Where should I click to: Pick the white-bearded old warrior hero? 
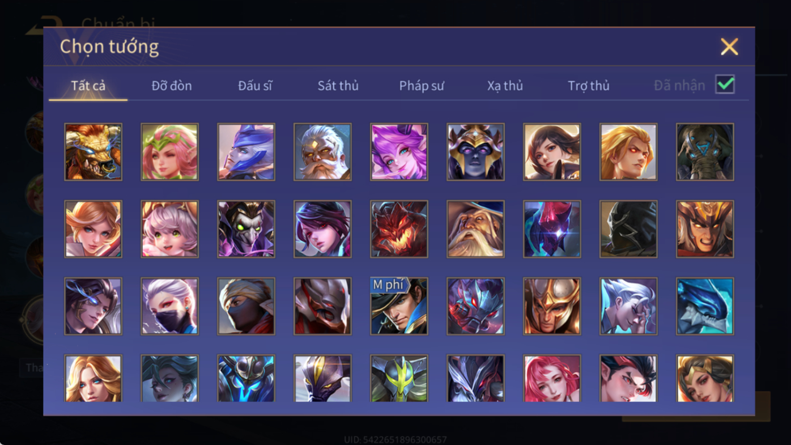tap(322, 152)
